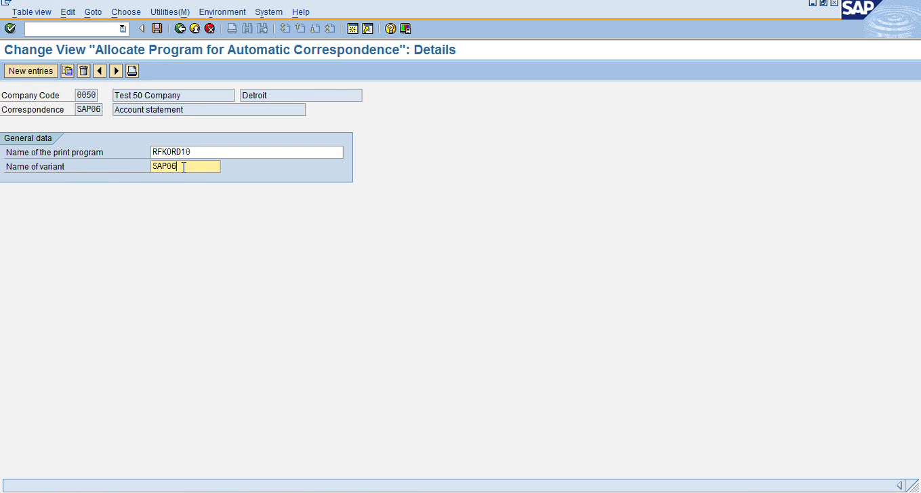Click the 'Account statement' description text
This screenshot has height=493, width=921.
[x=149, y=110]
